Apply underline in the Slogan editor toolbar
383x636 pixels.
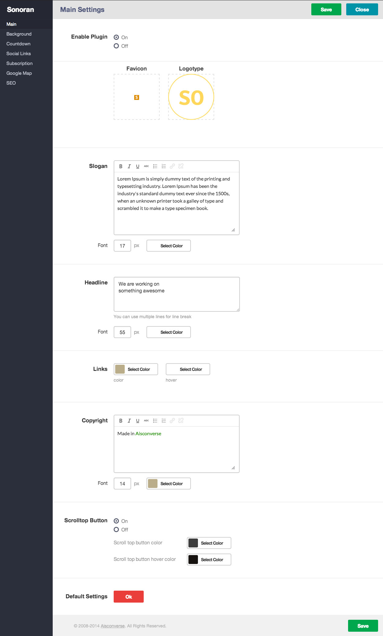click(138, 166)
